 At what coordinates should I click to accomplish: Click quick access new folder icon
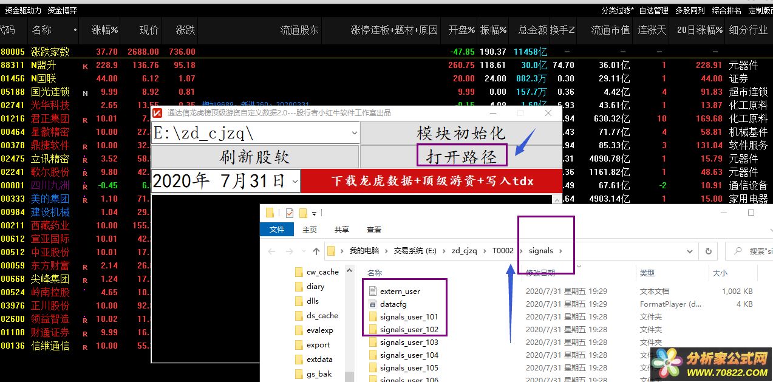[302, 213]
